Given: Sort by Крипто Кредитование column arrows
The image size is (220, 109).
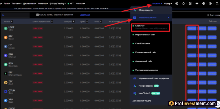Looking at the screenshot, I should click(52, 22).
